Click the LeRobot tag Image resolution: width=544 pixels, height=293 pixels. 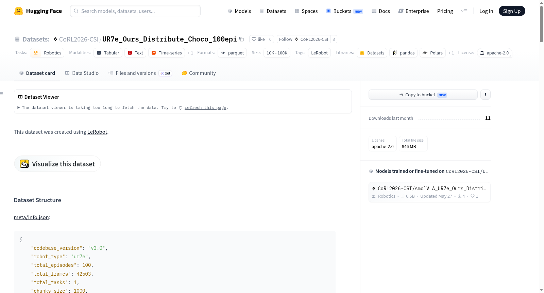point(320,53)
